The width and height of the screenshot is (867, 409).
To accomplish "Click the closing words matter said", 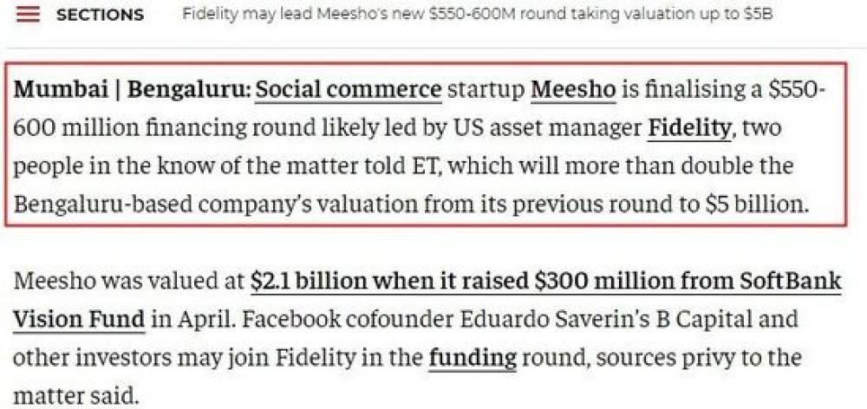I will point(73,396).
